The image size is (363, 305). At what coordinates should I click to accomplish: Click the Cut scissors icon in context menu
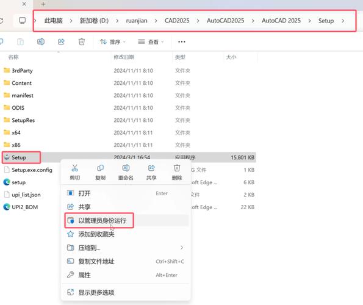click(75, 168)
